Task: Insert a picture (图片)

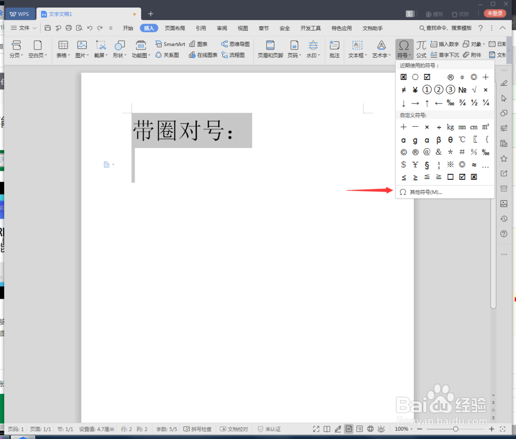Action: [82, 49]
